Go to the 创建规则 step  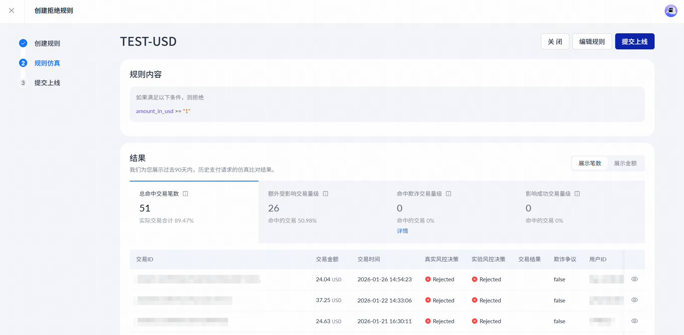point(47,43)
